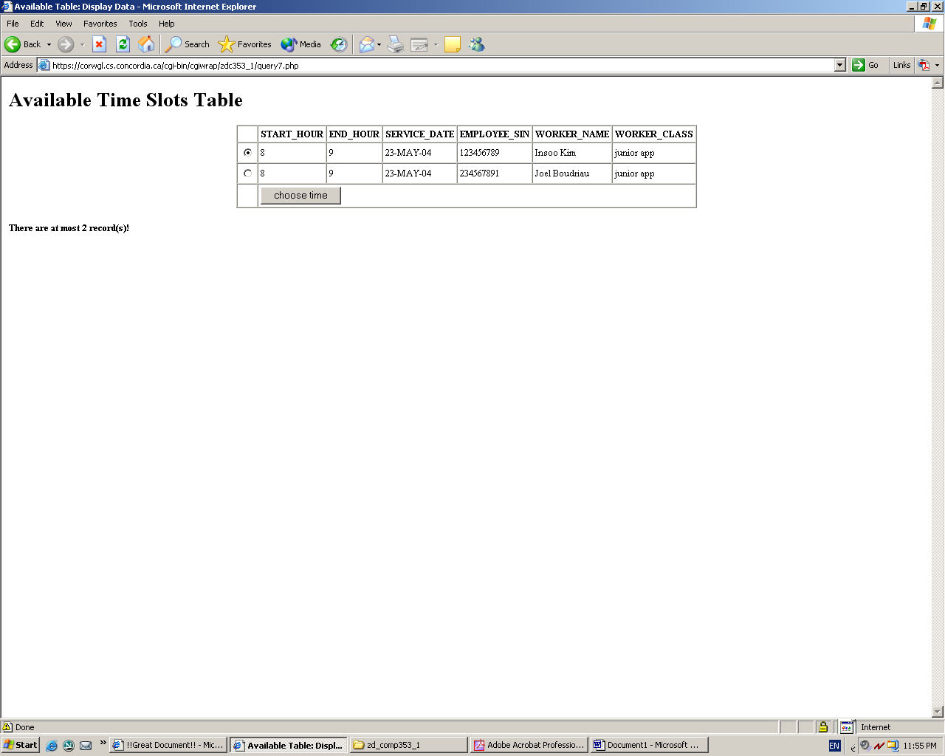Select the Joel Boudriau time slot radio

tap(247, 173)
